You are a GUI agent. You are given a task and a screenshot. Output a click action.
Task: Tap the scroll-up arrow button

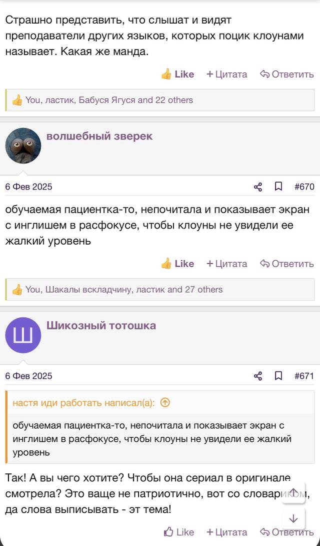(x=293, y=493)
